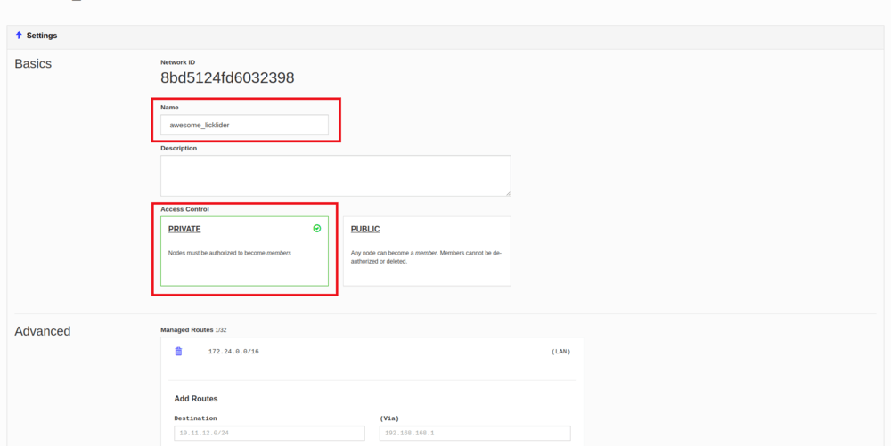Click the Network ID value 8bd5124fd6032398

tap(227, 77)
